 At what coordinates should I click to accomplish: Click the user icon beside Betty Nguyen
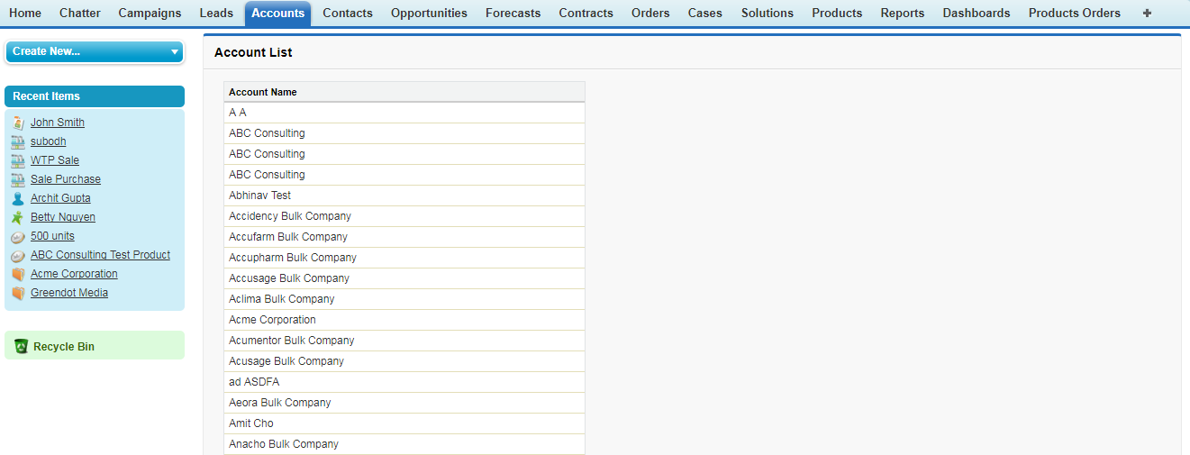click(x=18, y=217)
